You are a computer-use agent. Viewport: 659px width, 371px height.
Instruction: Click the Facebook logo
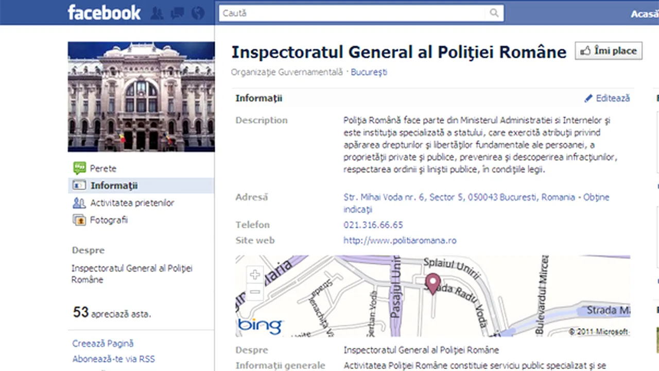click(104, 12)
